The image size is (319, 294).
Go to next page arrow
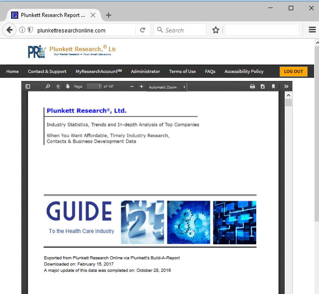(x=68, y=87)
